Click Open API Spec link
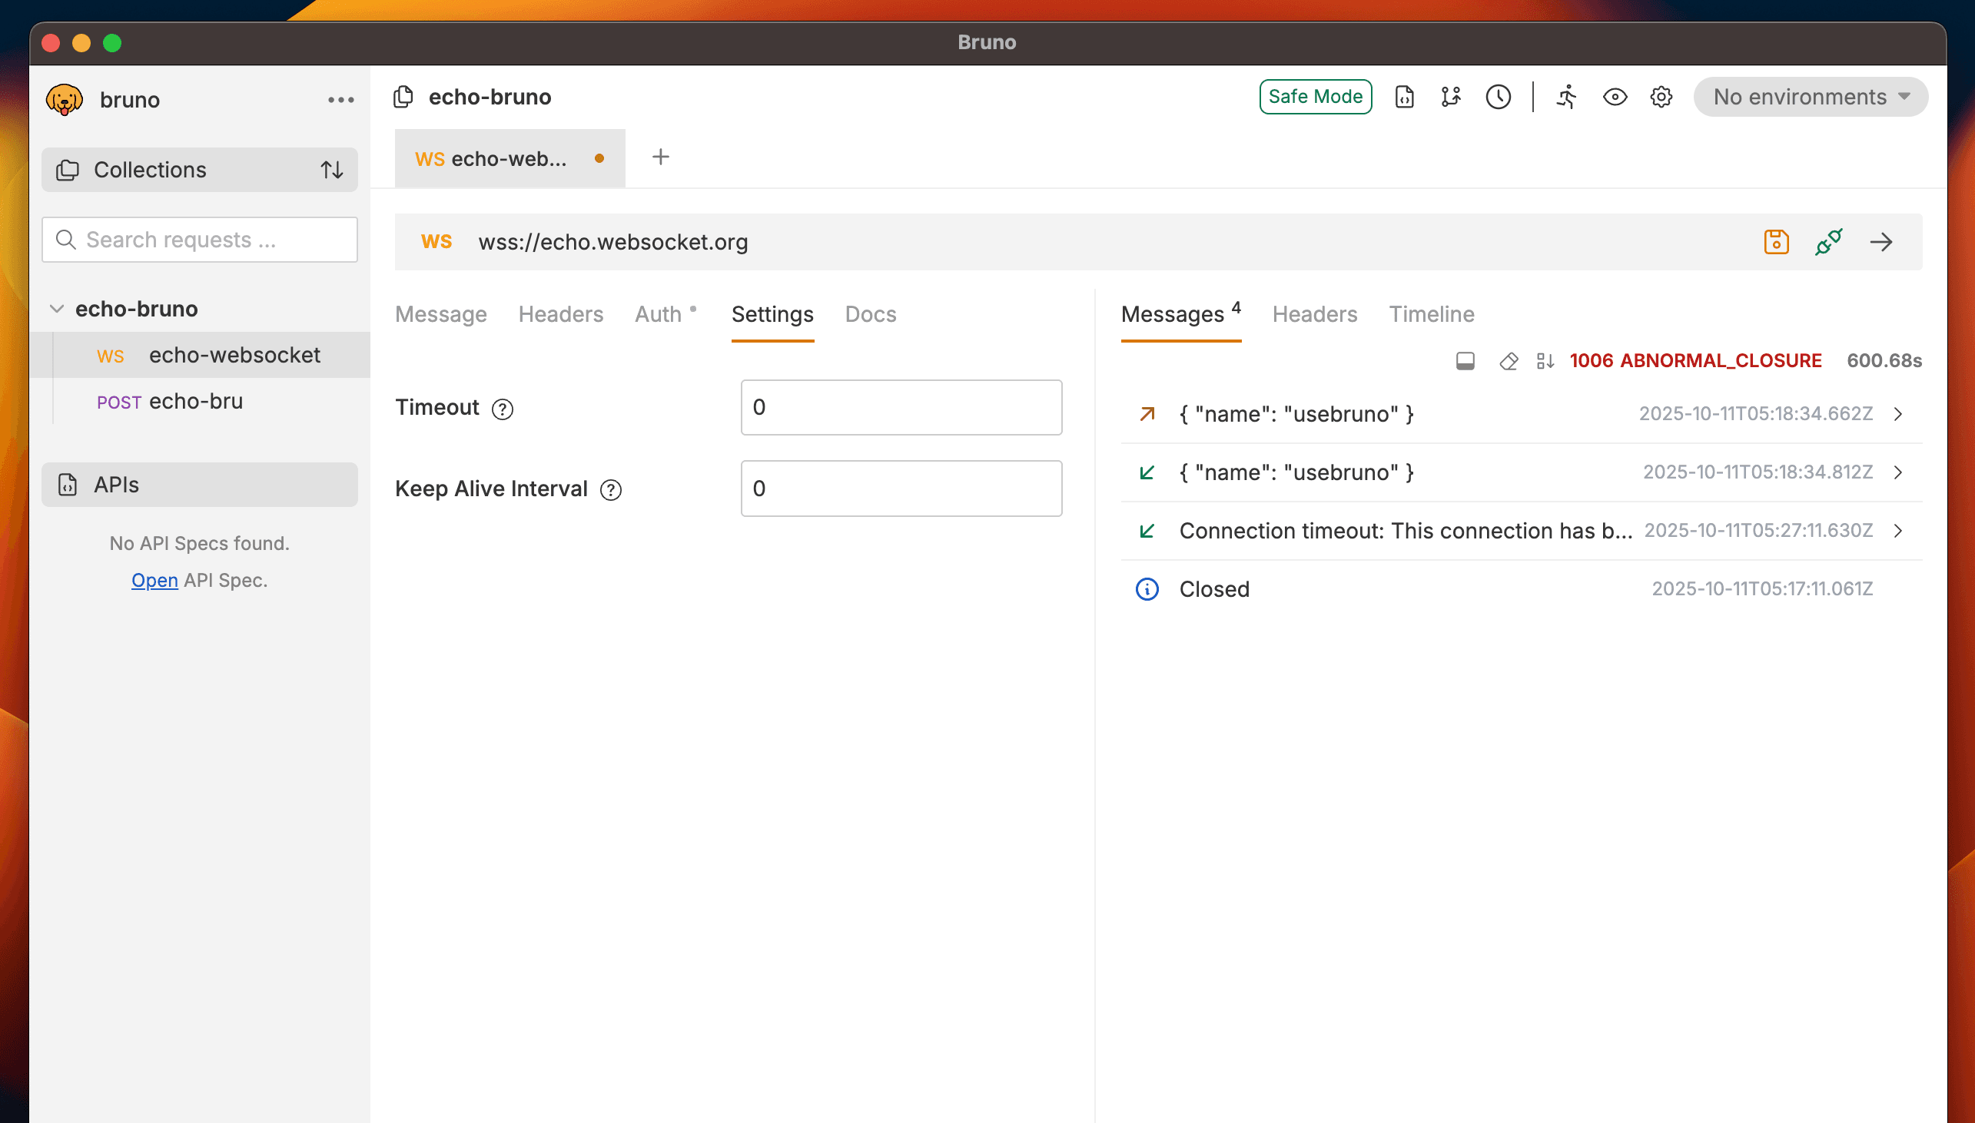Viewport: 1975px width, 1123px height. pyautogui.click(x=154, y=580)
